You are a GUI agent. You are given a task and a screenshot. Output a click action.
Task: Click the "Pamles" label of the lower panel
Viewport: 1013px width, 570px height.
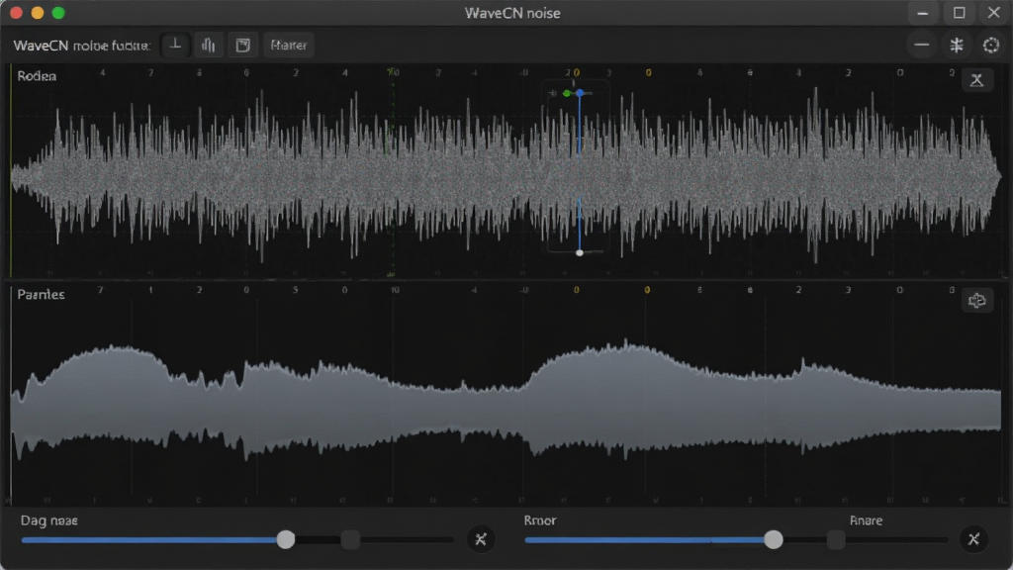[41, 295]
